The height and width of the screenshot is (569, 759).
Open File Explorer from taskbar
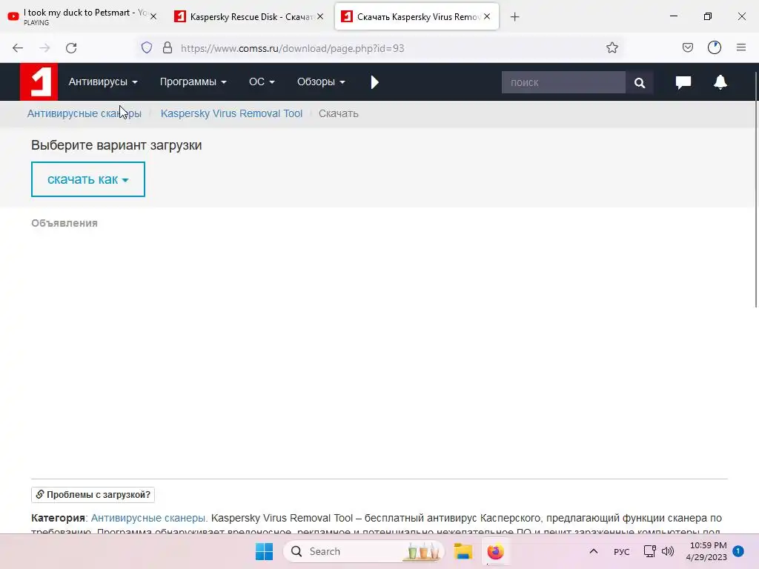(x=463, y=551)
